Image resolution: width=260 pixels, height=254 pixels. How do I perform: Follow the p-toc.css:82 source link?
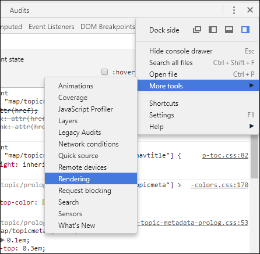click(x=225, y=155)
